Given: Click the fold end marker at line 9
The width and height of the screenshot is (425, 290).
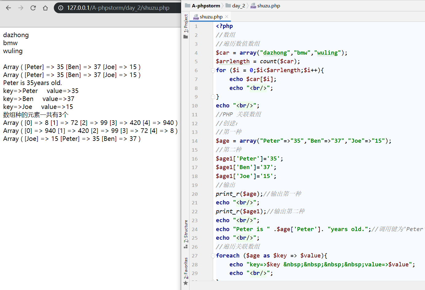Looking at the screenshot, I should [213, 97].
